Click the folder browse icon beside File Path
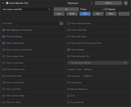 pyautogui.click(x=61, y=23)
